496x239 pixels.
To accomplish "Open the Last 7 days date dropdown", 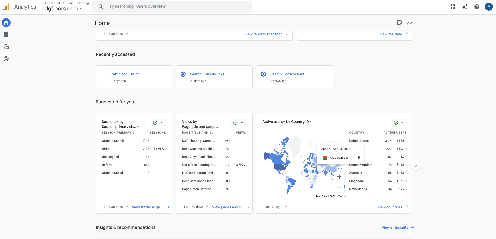I will (275, 207).
